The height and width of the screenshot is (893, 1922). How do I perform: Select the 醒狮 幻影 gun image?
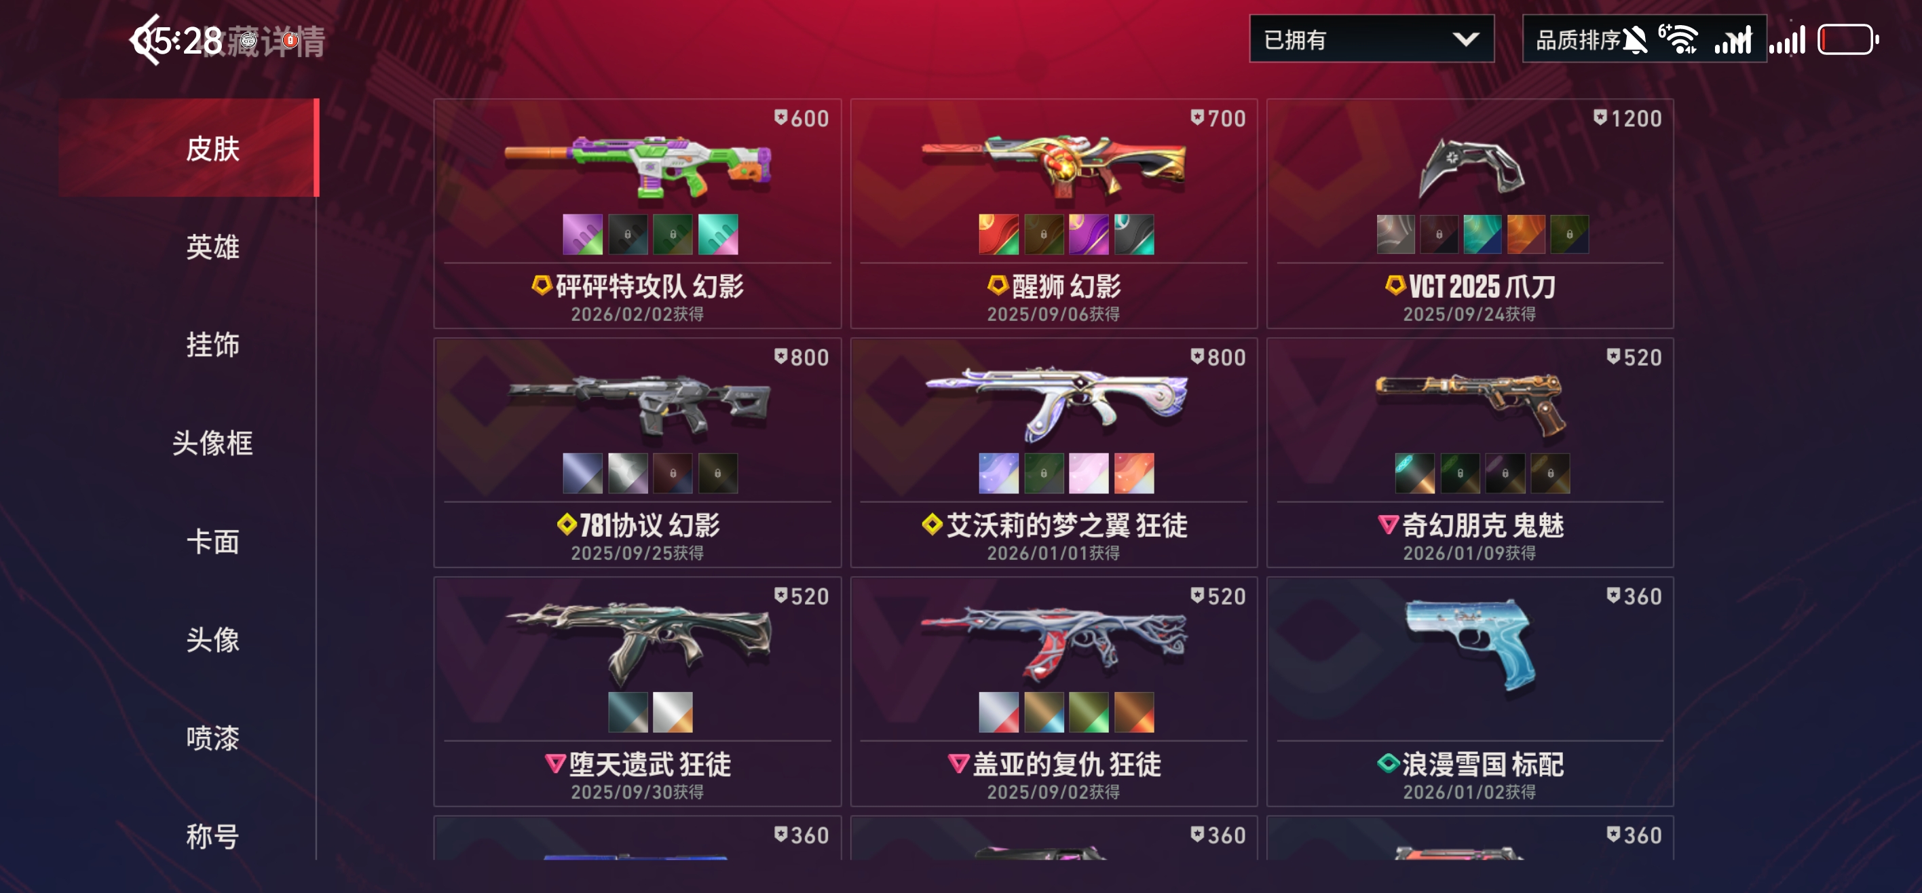1053,168
